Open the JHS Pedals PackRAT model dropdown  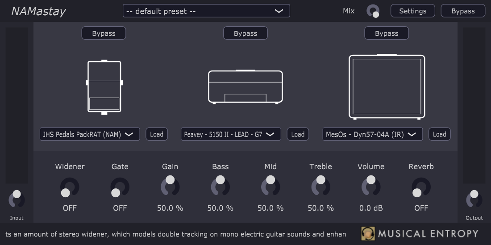[x=90, y=134]
